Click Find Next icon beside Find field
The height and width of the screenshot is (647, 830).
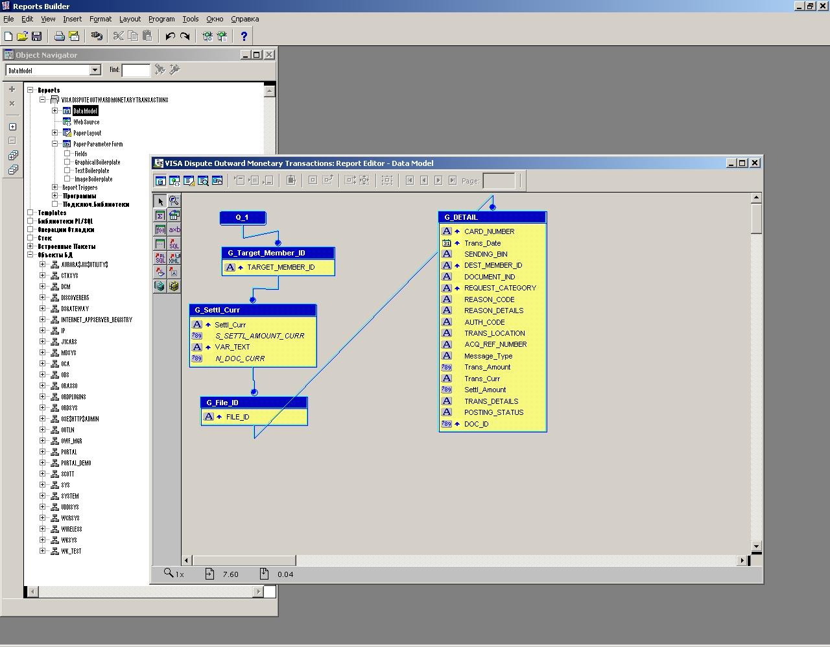pos(160,69)
